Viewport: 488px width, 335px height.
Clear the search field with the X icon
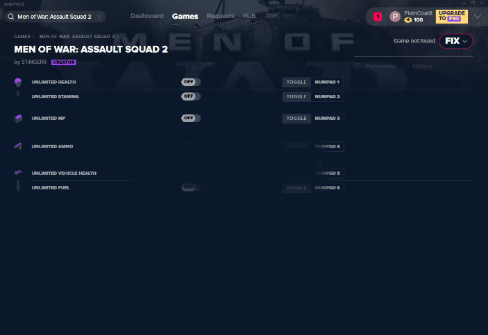pos(99,17)
